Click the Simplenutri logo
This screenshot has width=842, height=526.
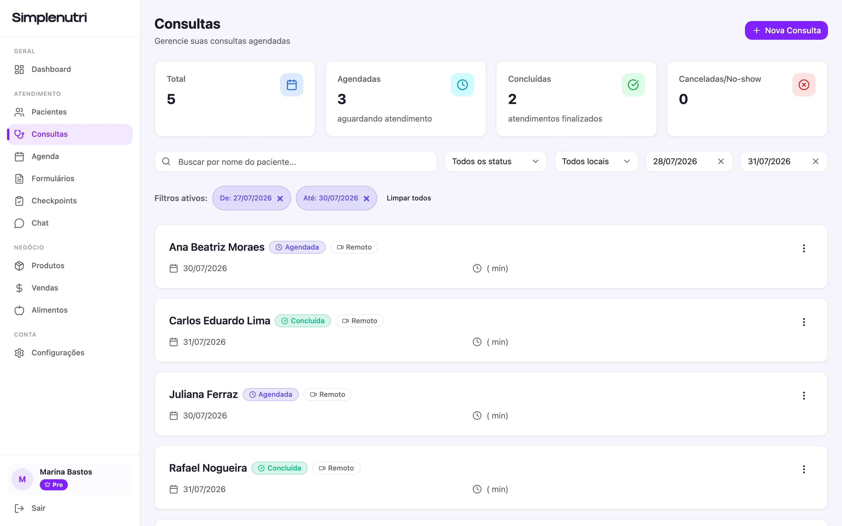[49, 18]
